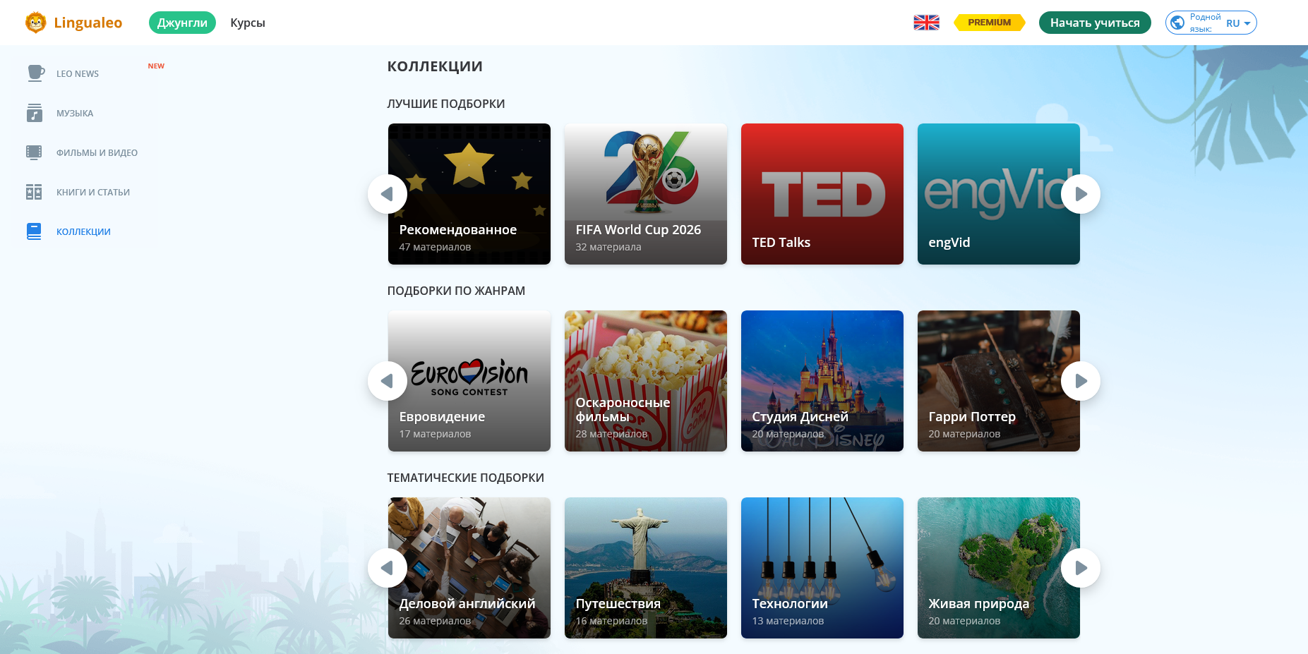Open the Рекомендованное collection card
Screen dimensions: 1308x654
coord(469,194)
